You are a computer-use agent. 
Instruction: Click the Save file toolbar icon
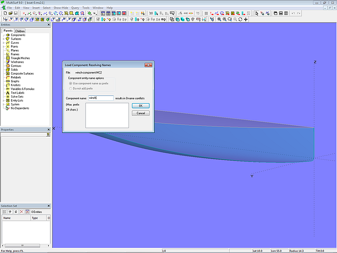pyautogui.click(x=15, y=13)
